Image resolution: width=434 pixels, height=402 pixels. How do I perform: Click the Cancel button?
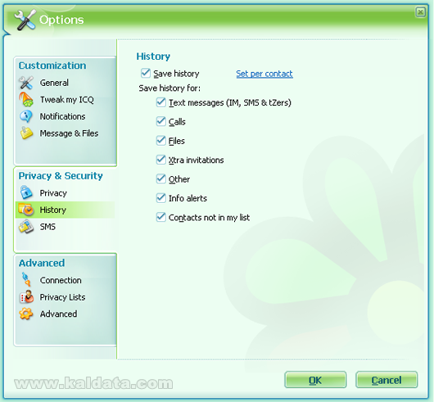(x=387, y=380)
